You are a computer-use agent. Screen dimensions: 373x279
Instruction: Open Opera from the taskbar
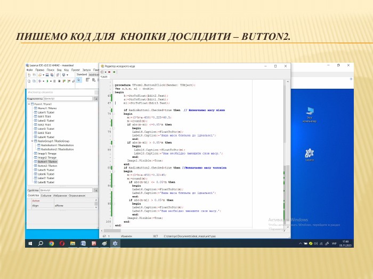point(62,243)
